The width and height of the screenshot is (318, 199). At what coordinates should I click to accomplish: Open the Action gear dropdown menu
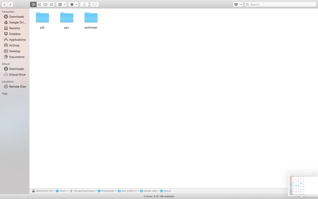tap(74, 4)
